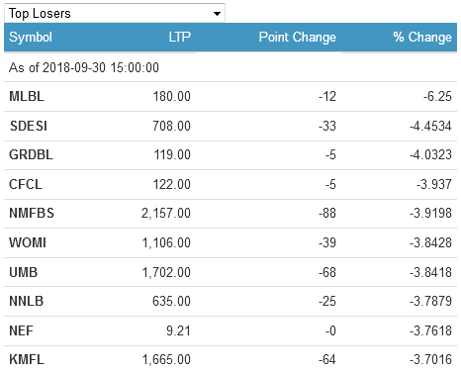Open the SDESI symbol link
This screenshot has height=373, width=461.
point(29,126)
